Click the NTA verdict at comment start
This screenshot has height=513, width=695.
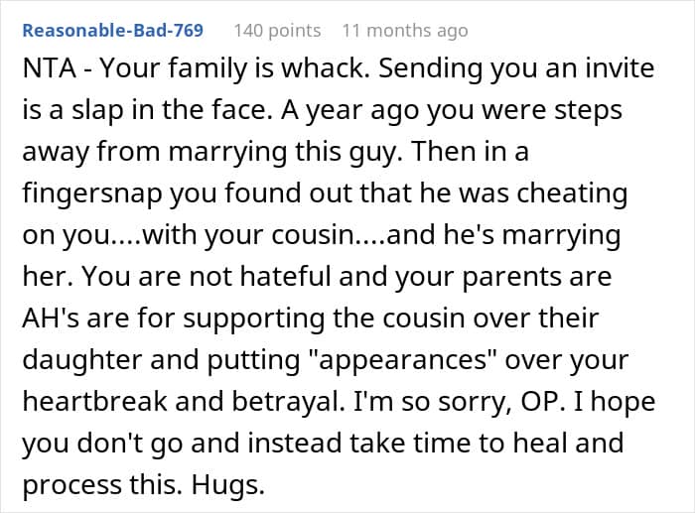50,68
